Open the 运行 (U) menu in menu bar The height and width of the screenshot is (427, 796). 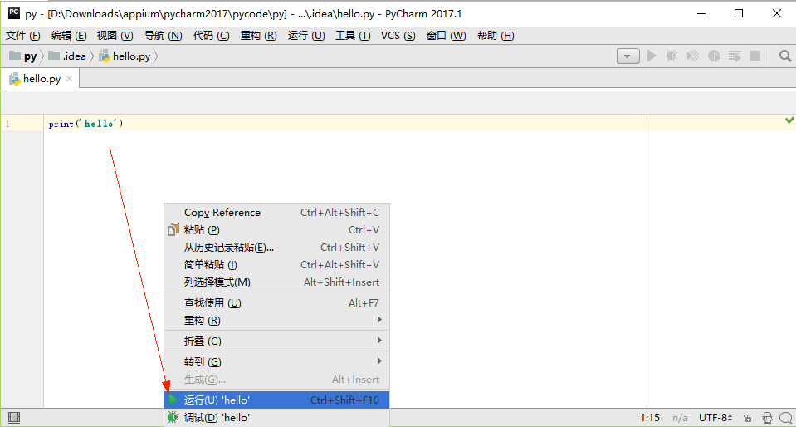pyautogui.click(x=306, y=36)
